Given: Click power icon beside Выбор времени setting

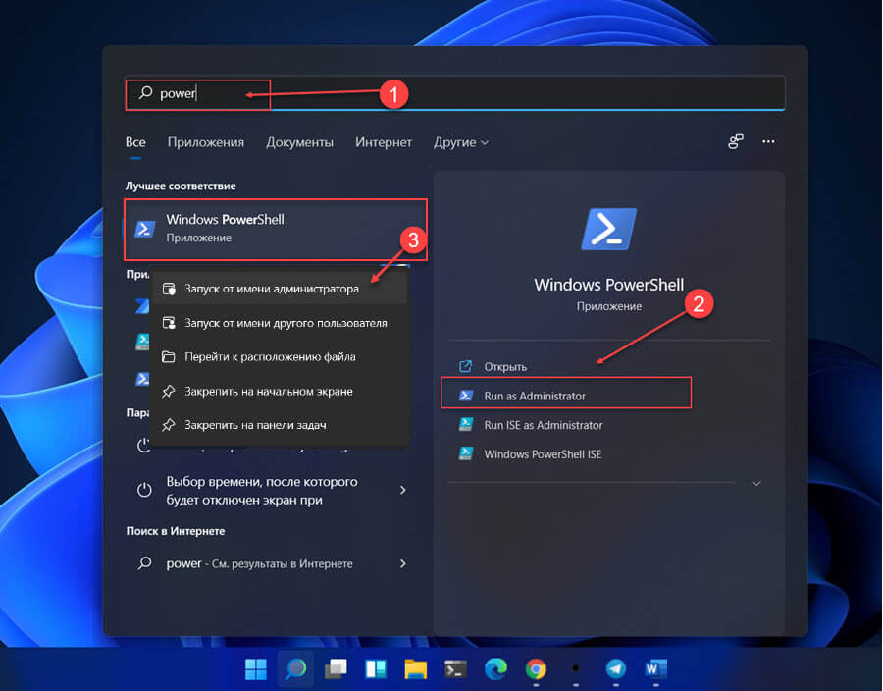Looking at the screenshot, I should 145,490.
